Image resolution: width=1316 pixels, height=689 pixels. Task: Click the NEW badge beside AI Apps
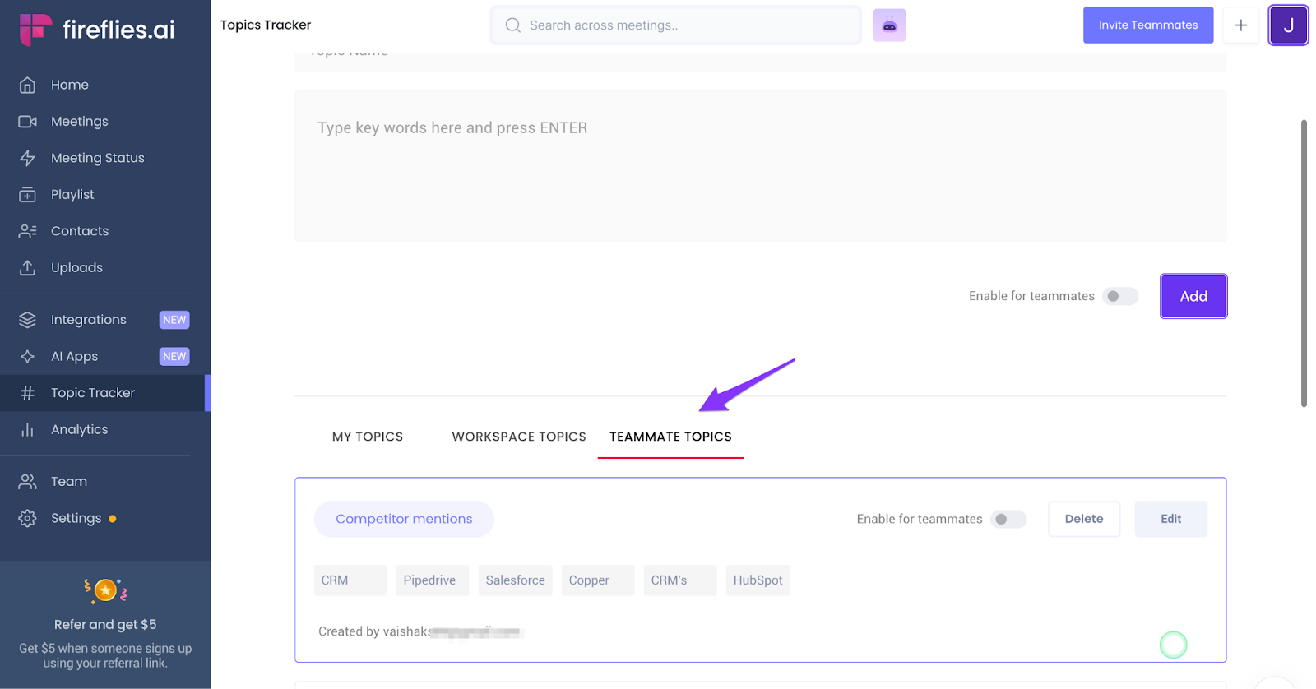click(x=174, y=357)
